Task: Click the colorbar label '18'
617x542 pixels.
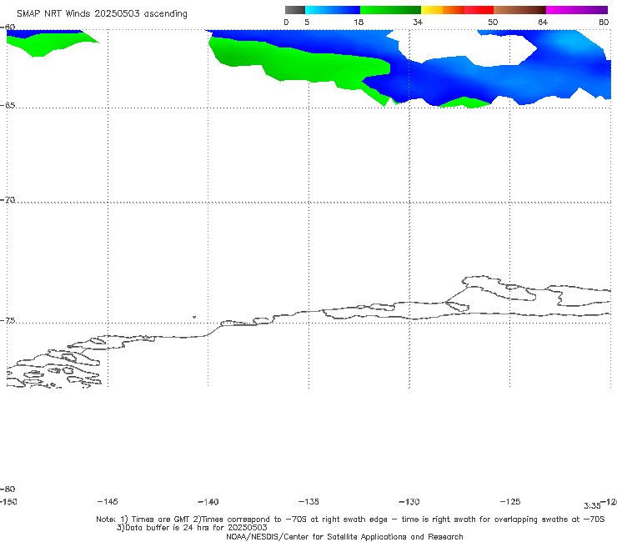Action: (x=359, y=22)
